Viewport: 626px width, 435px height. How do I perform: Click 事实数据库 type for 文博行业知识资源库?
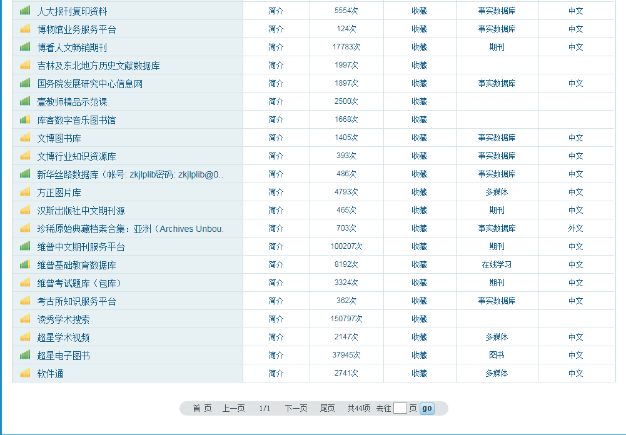pyautogui.click(x=497, y=156)
